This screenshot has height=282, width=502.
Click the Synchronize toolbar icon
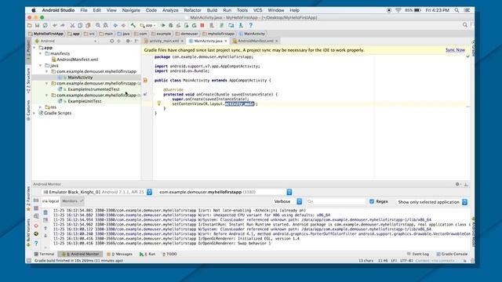45,25
